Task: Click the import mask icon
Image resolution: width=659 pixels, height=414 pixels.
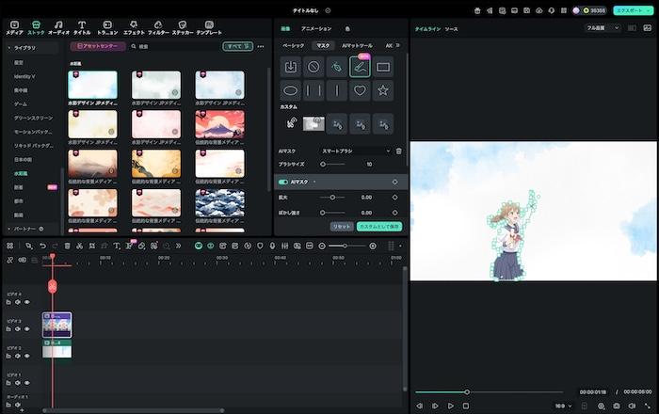Action: (291, 67)
